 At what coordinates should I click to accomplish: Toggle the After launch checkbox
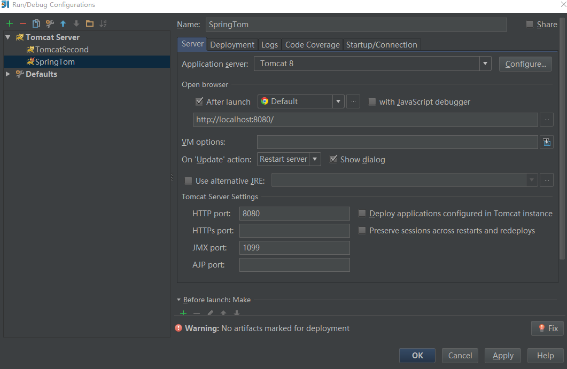(200, 101)
